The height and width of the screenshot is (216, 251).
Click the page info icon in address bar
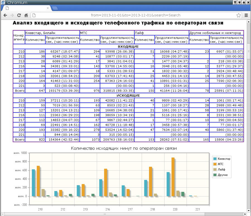click(x=34, y=15)
